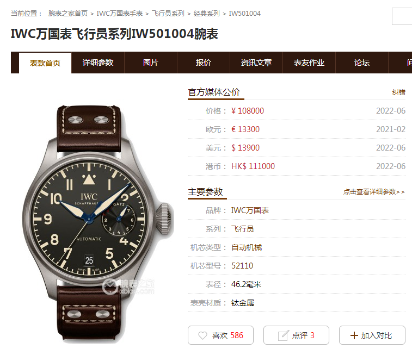Click the pencil edit icon beside 点评
Image resolution: width=412 pixels, height=355 pixels.
(x=283, y=335)
